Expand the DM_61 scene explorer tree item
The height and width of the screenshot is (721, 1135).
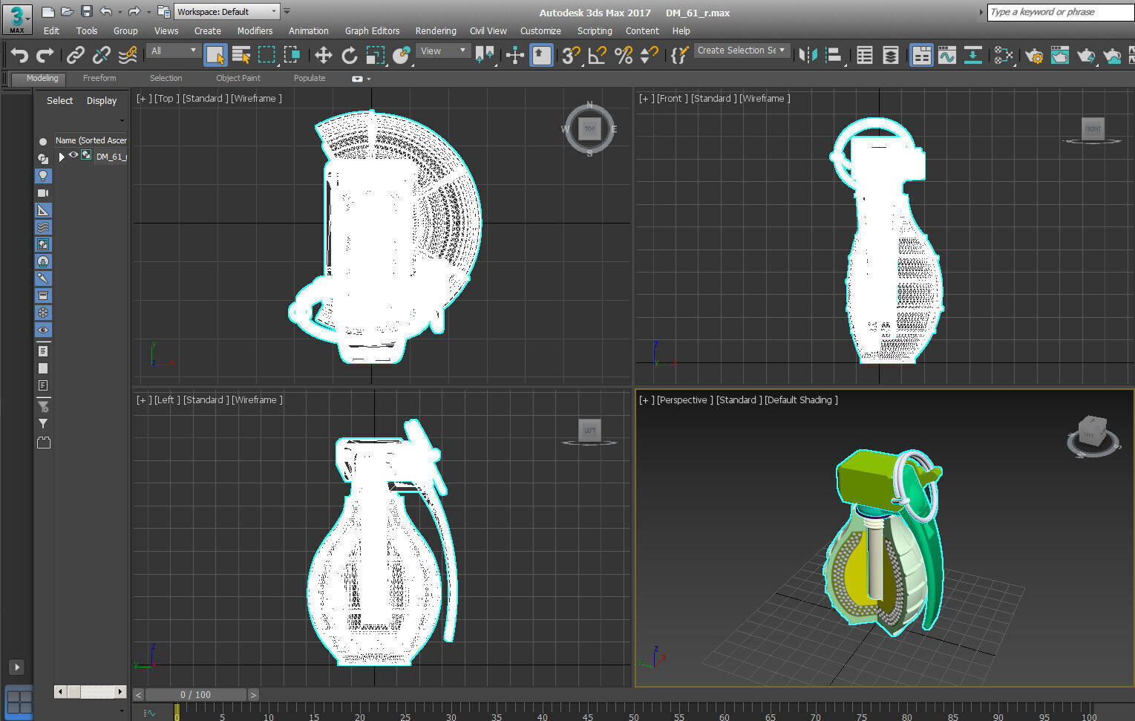tap(62, 157)
